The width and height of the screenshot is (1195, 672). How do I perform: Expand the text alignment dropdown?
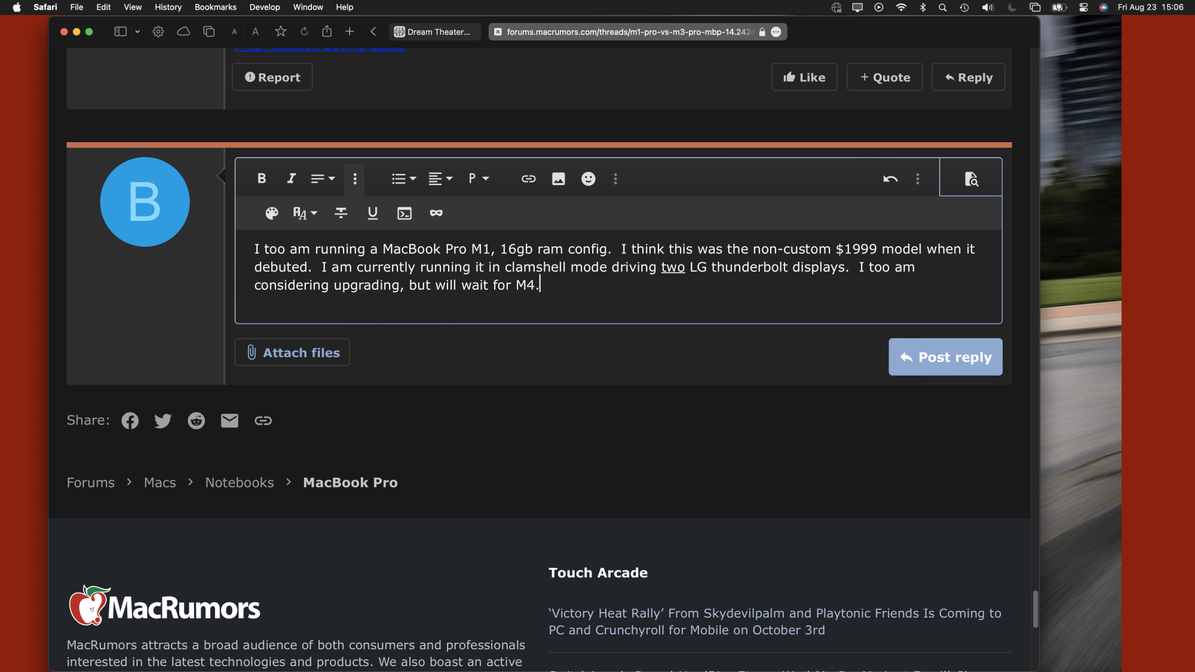click(440, 179)
